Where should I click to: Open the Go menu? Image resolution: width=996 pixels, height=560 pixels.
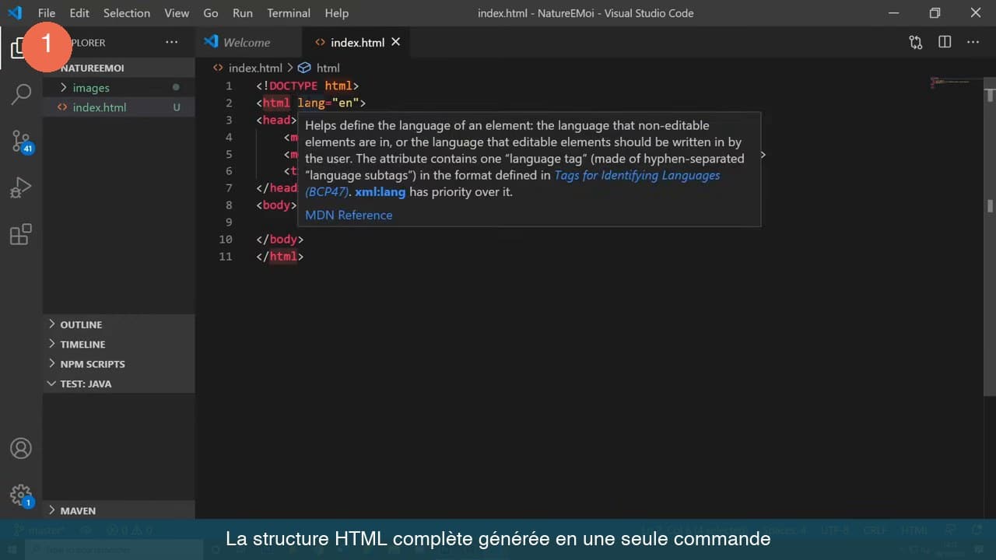tap(211, 13)
